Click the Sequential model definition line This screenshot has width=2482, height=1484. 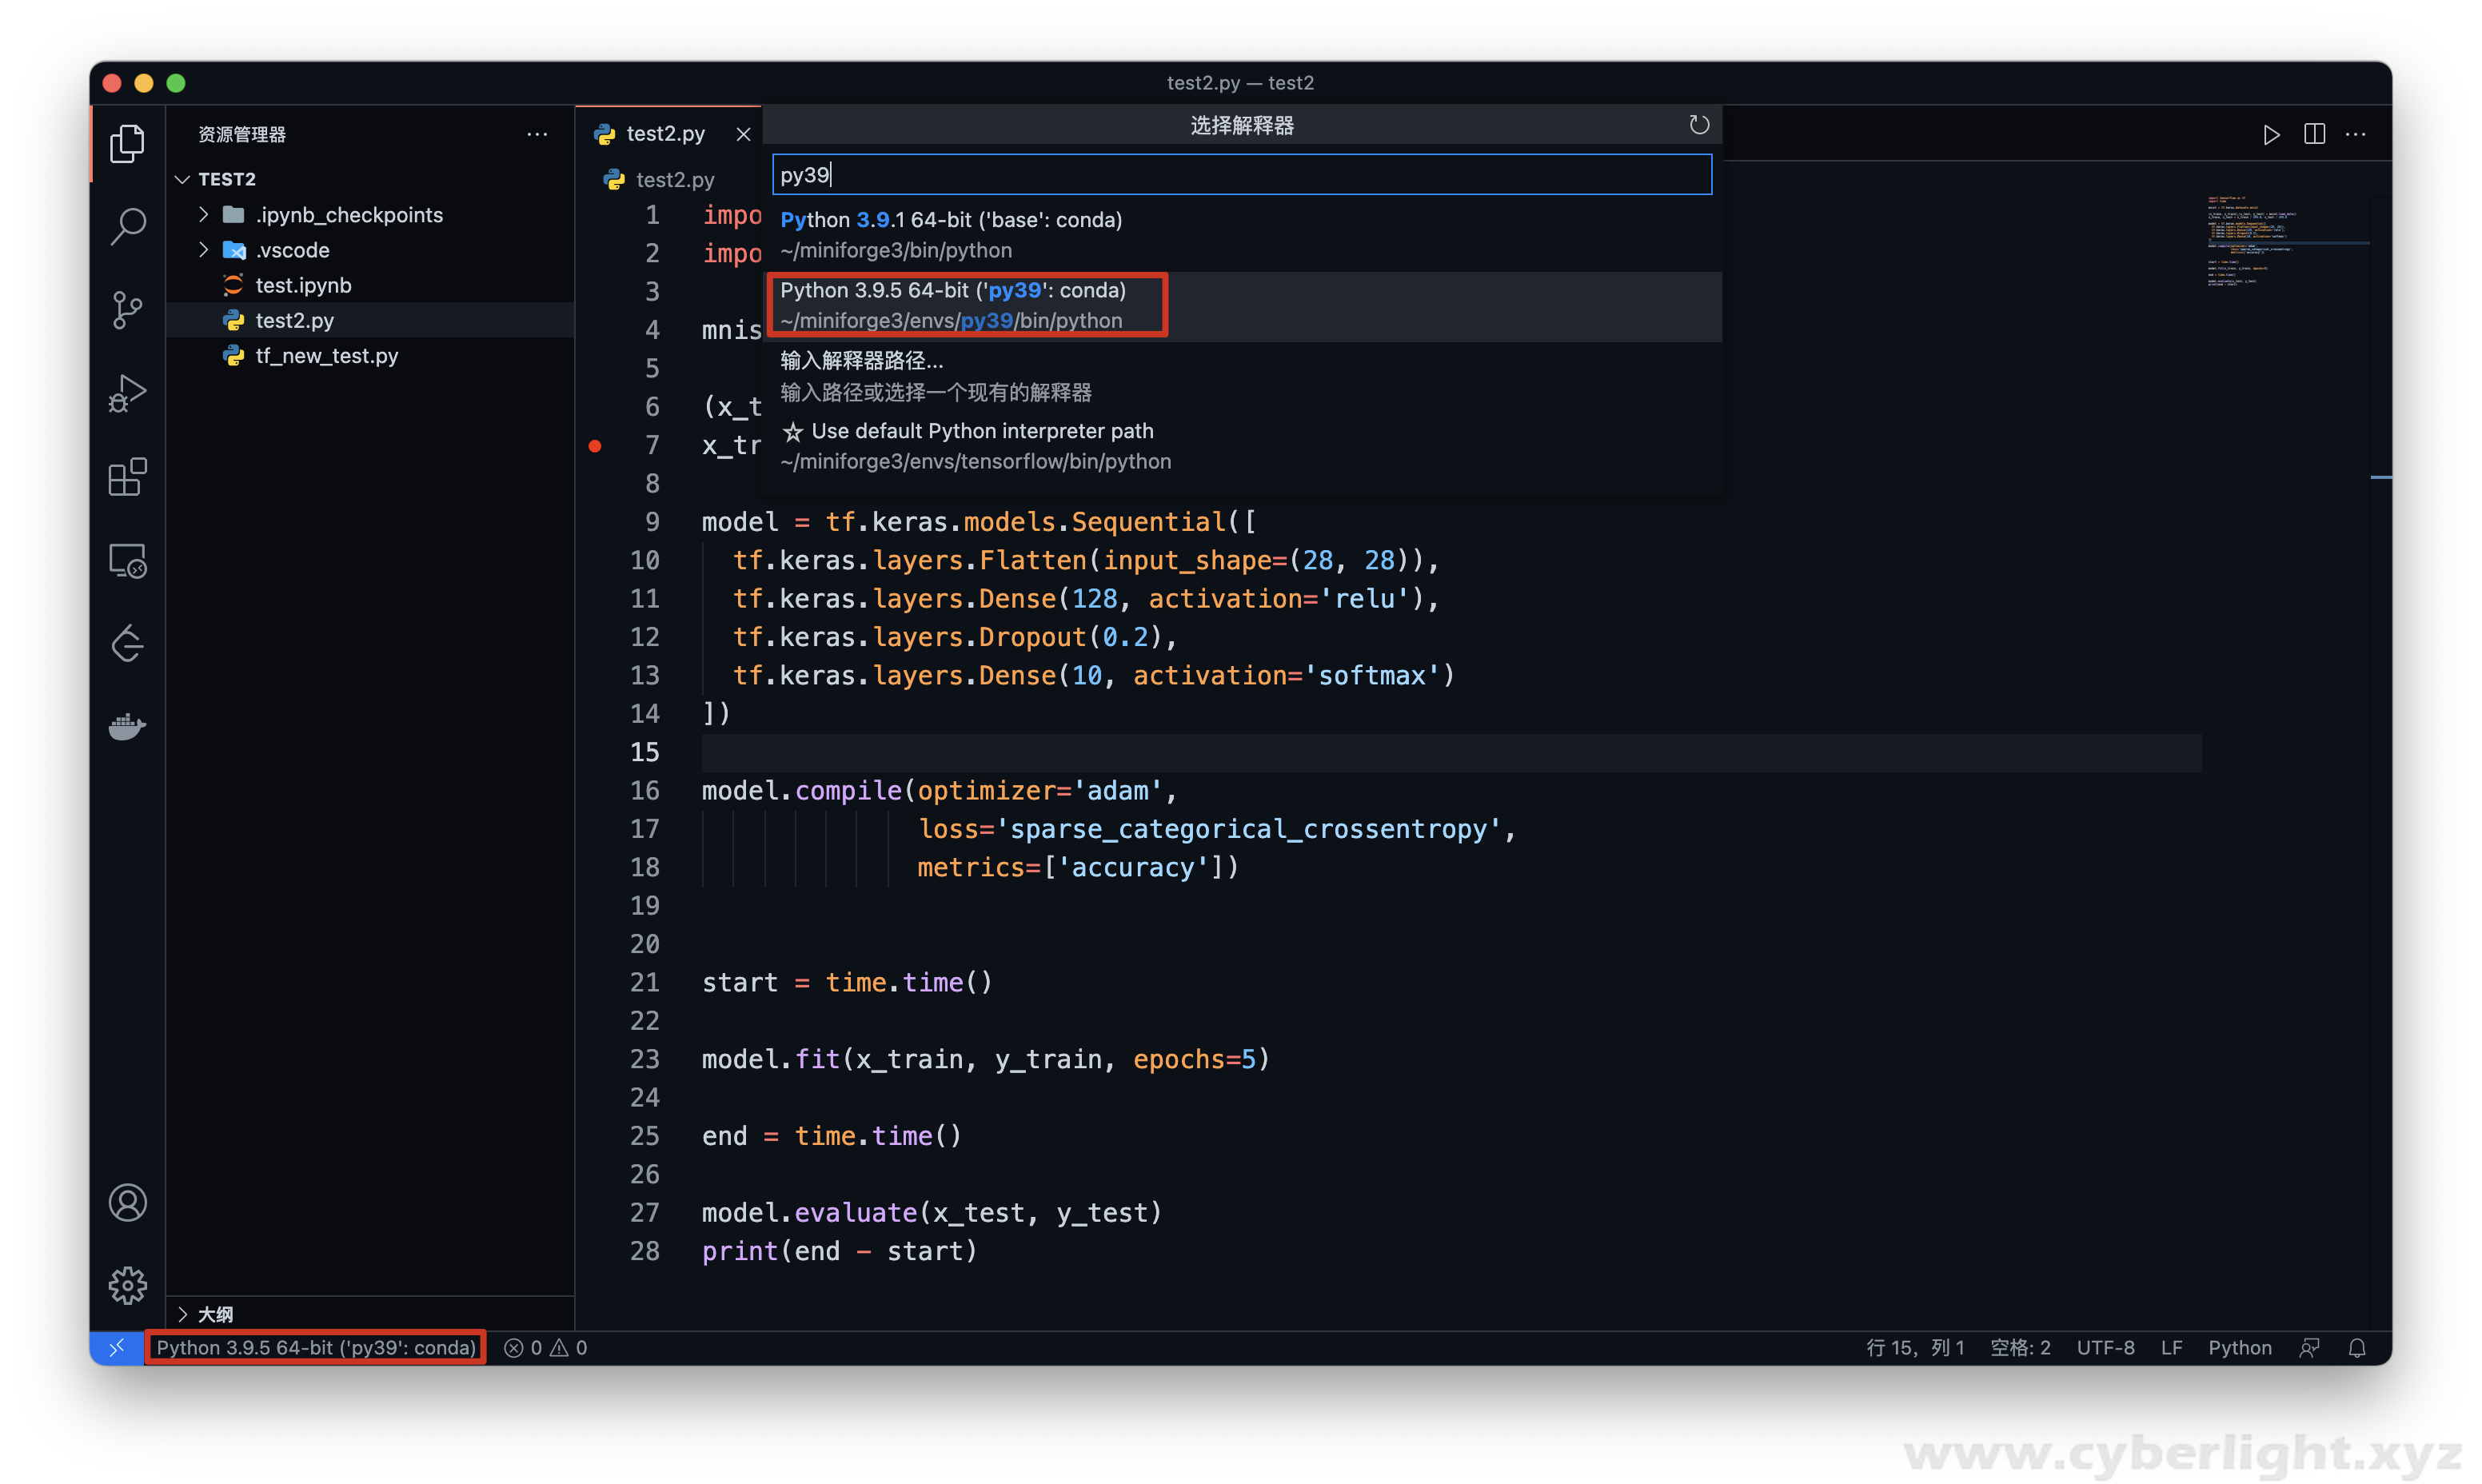[979, 522]
